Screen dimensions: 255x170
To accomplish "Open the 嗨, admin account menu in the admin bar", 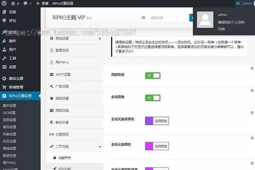I will click(244, 3).
